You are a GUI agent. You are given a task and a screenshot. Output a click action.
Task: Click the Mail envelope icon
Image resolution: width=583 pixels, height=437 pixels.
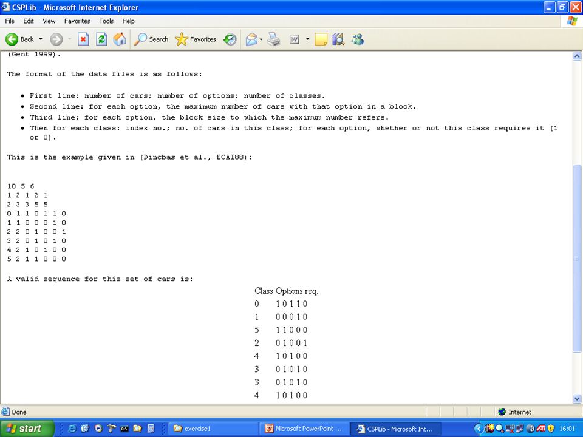point(251,39)
